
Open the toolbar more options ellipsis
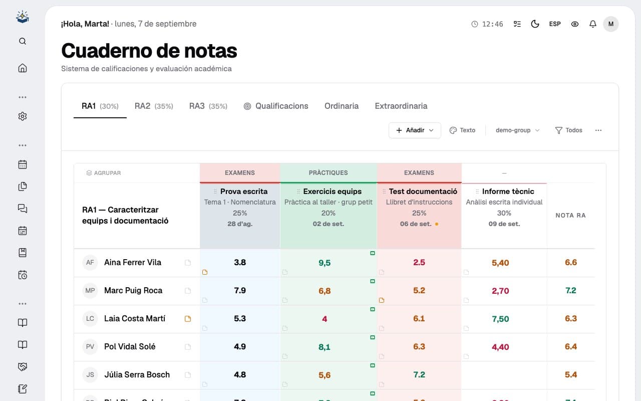point(598,130)
